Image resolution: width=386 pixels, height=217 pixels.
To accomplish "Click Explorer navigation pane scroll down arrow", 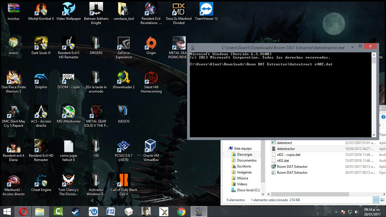I will (263, 194).
